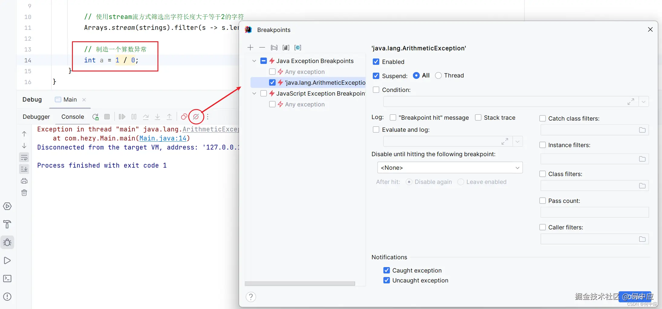This screenshot has width=662, height=309.
Task: Check Java Any exception breakpoint
Action: (272, 72)
